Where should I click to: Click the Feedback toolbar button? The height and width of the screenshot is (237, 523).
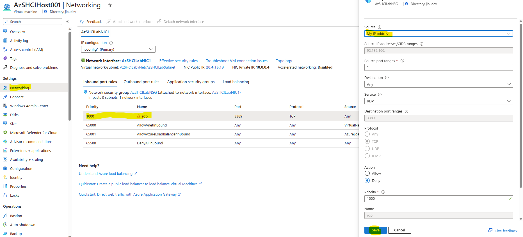click(x=91, y=22)
